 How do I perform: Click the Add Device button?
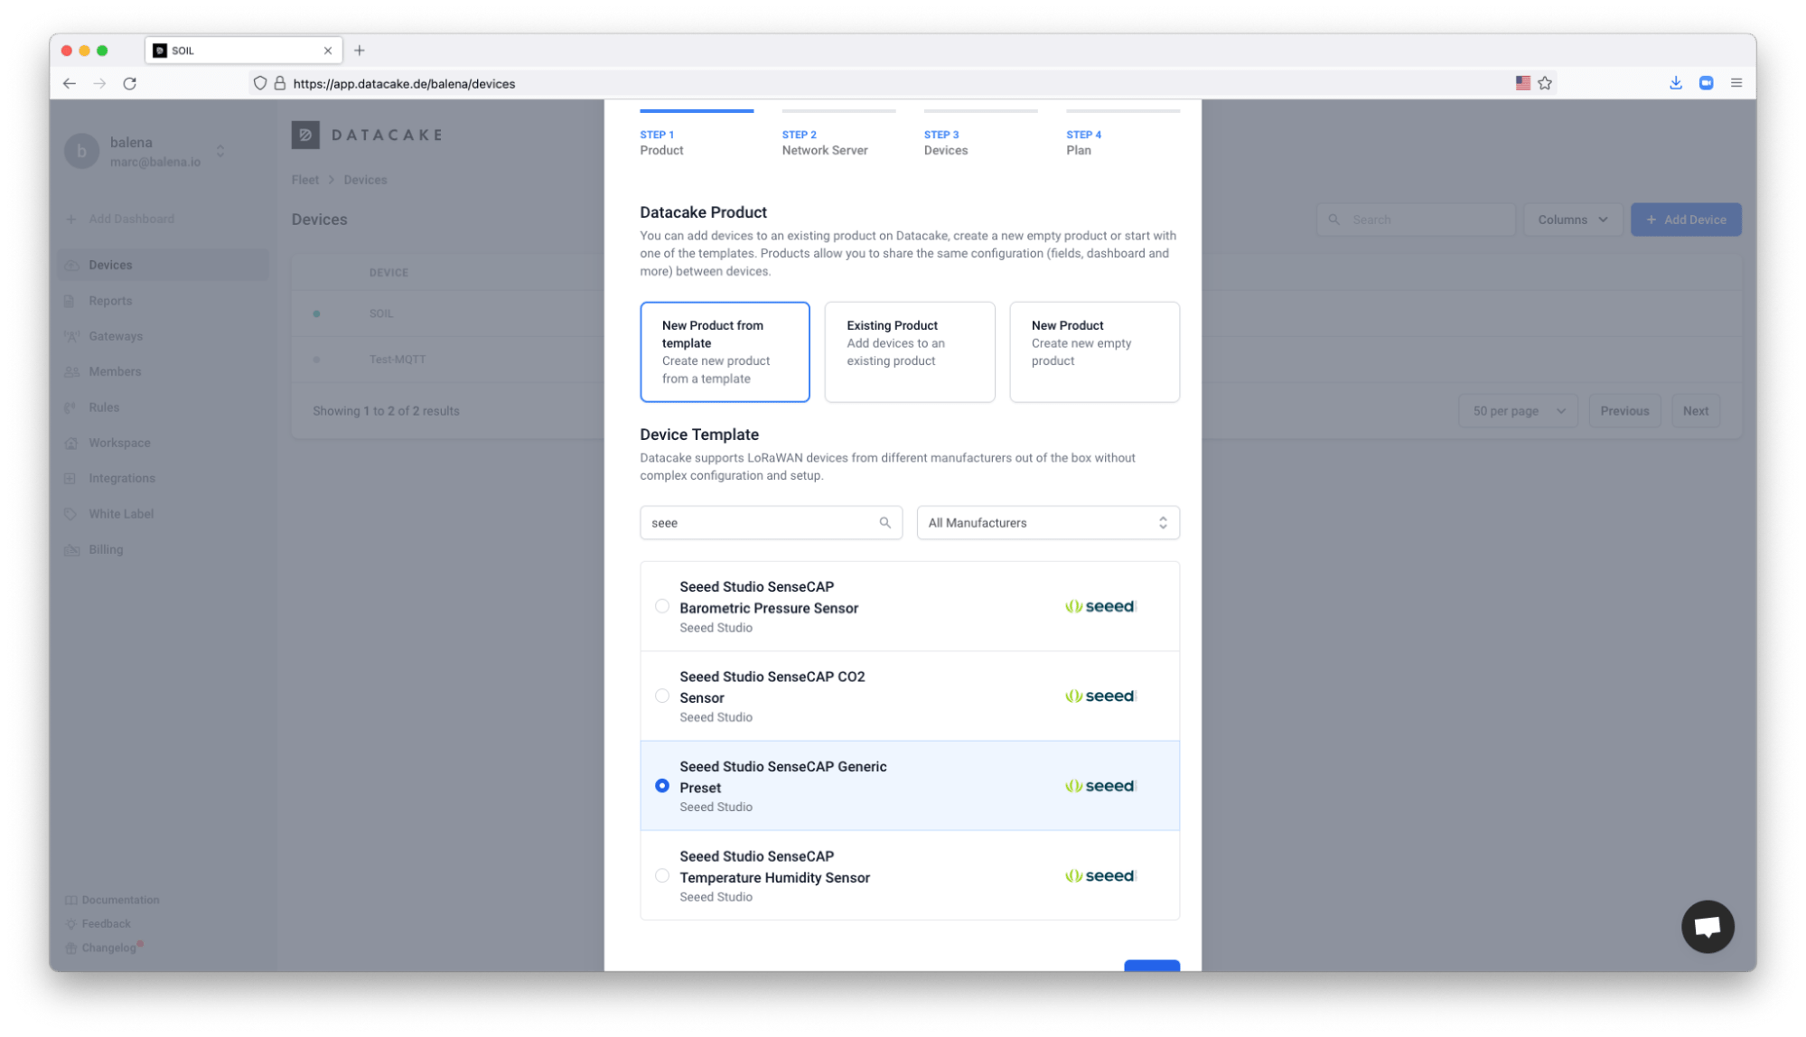1685,219
